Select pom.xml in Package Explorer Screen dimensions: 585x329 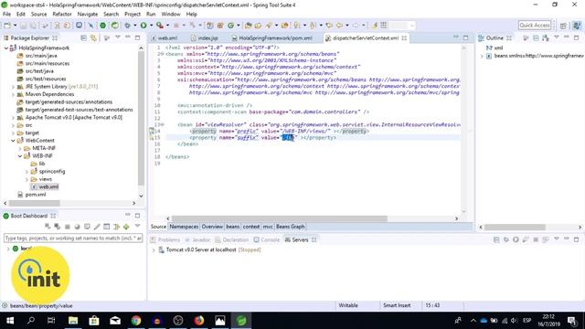[x=36, y=195]
